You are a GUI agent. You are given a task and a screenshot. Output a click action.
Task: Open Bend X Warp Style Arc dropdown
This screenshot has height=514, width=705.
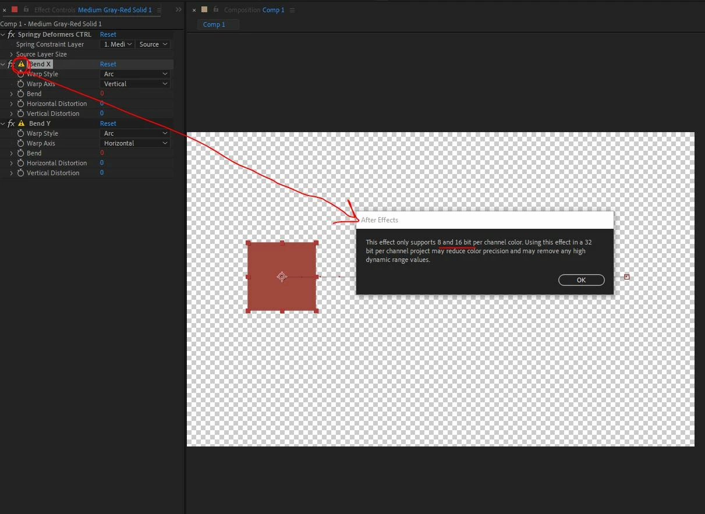(x=136, y=74)
